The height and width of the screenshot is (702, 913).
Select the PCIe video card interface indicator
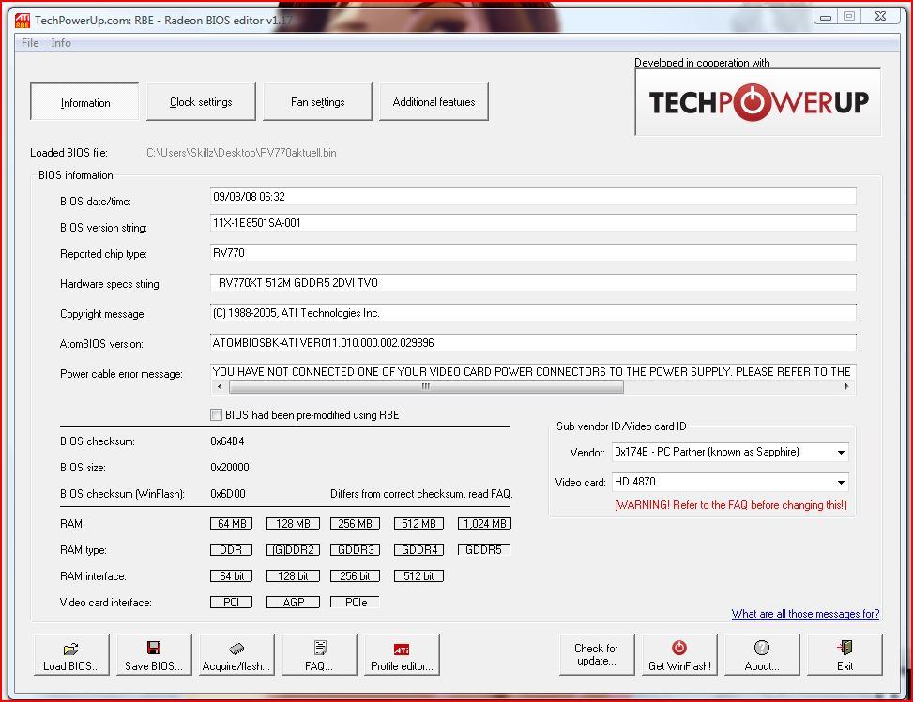[356, 602]
